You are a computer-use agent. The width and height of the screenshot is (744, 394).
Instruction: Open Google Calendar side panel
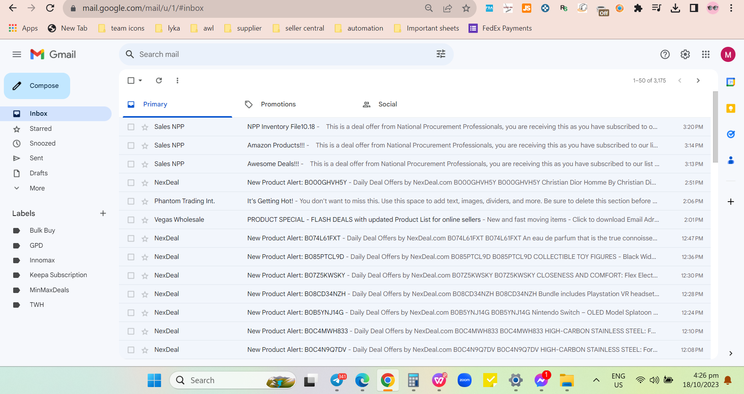pyautogui.click(x=731, y=82)
